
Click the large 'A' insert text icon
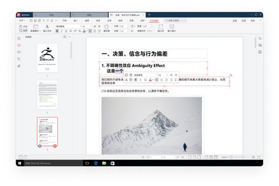(47, 27)
